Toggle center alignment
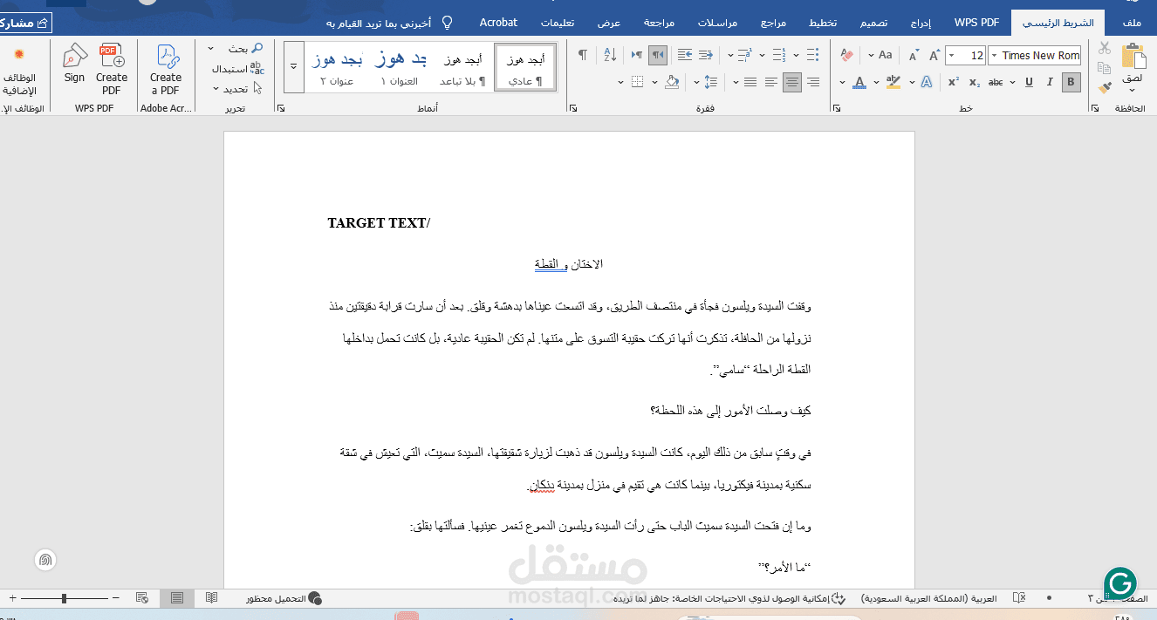Screen dimensions: 1157x620 (792, 82)
